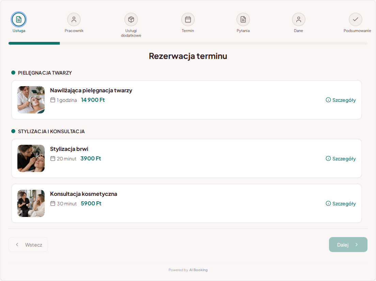Click the Usługa step document icon
The height and width of the screenshot is (281, 376).
pyautogui.click(x=19, y=19)
